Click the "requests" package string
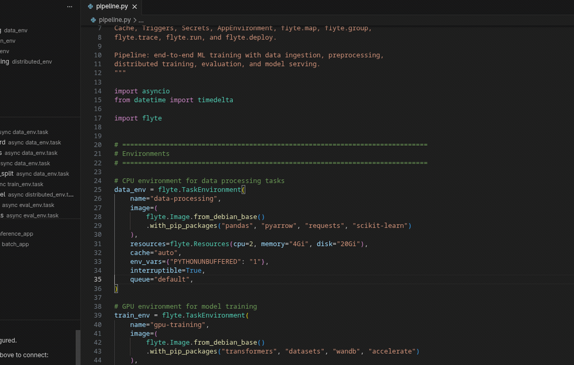This screenshot has width=574, height=365. pyautogui.click(x=325, y=225)
